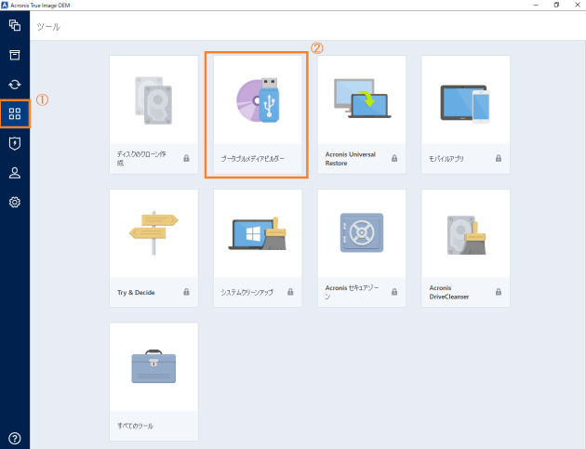Click the lock icon on Acronis Universal Restore tile

click(x=394, y=158)
